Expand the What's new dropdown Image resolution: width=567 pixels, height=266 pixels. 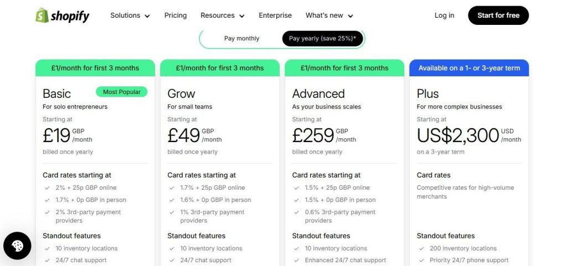(x=329, y=15)
